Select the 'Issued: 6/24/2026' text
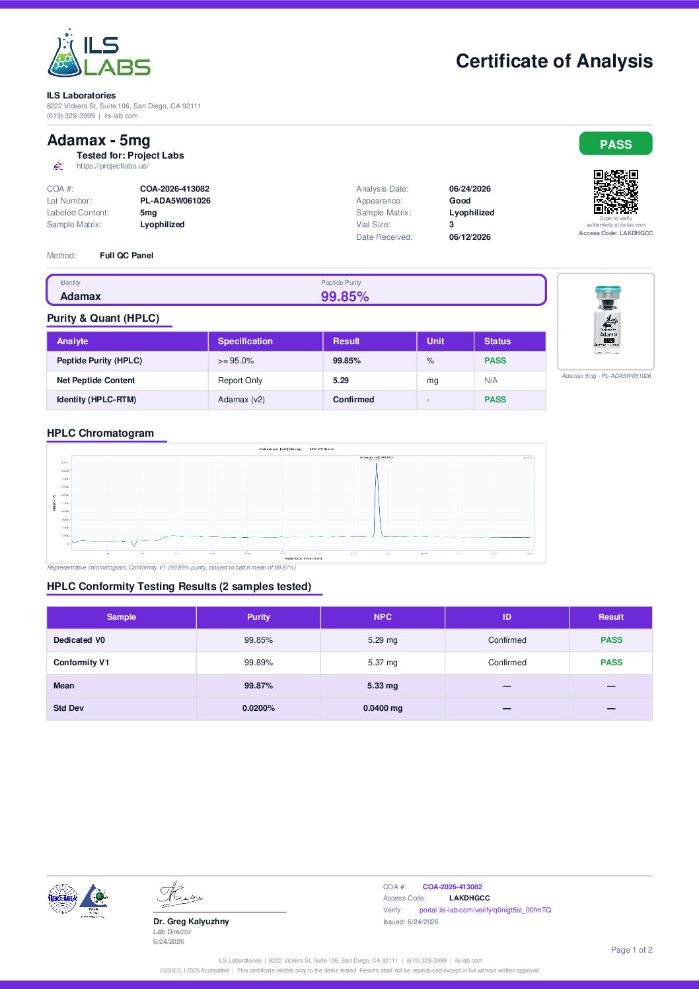 pyautogui.click(x=411, y=922)
